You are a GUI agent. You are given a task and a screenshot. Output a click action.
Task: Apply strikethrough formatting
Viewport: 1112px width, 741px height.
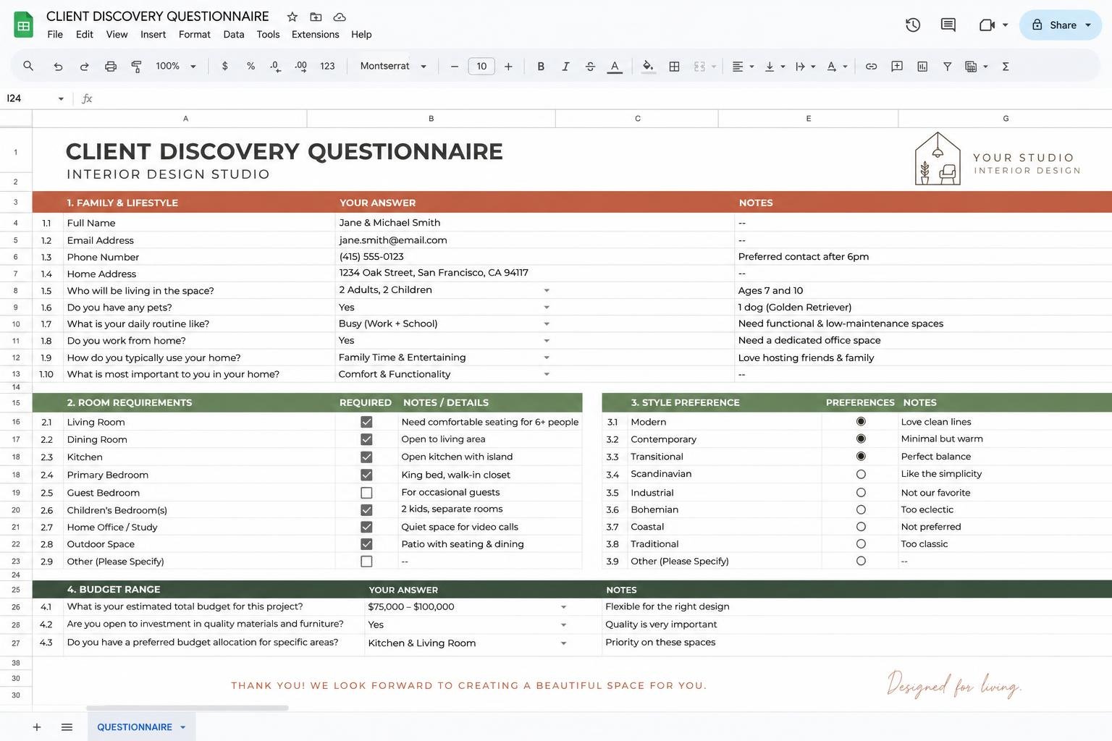(590, 67)
